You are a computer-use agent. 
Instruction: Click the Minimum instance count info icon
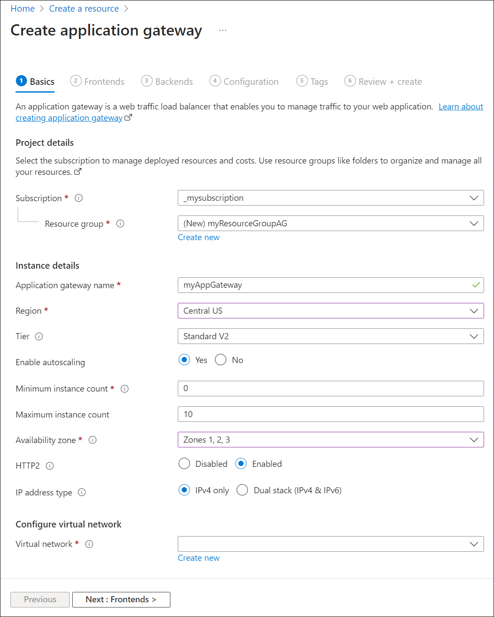[x=124, y=389]
